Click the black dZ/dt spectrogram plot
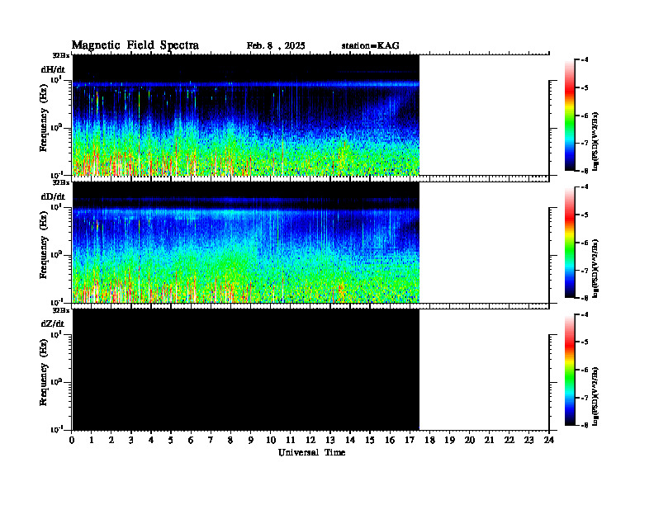The height and width of the screenshot is (505, 654). click(x=246, y=370)
